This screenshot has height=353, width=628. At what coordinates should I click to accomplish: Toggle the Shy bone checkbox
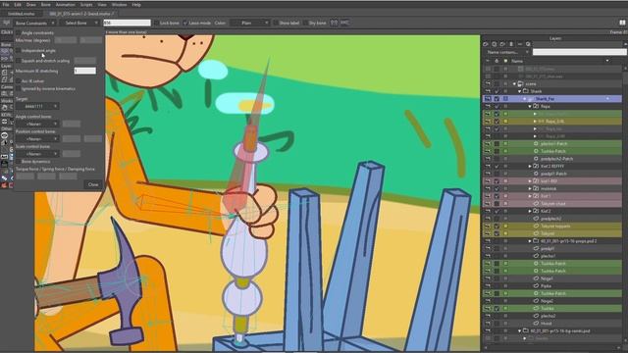305,23
